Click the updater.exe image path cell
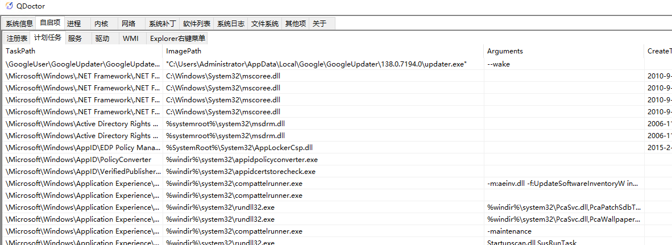 point(323,64)
